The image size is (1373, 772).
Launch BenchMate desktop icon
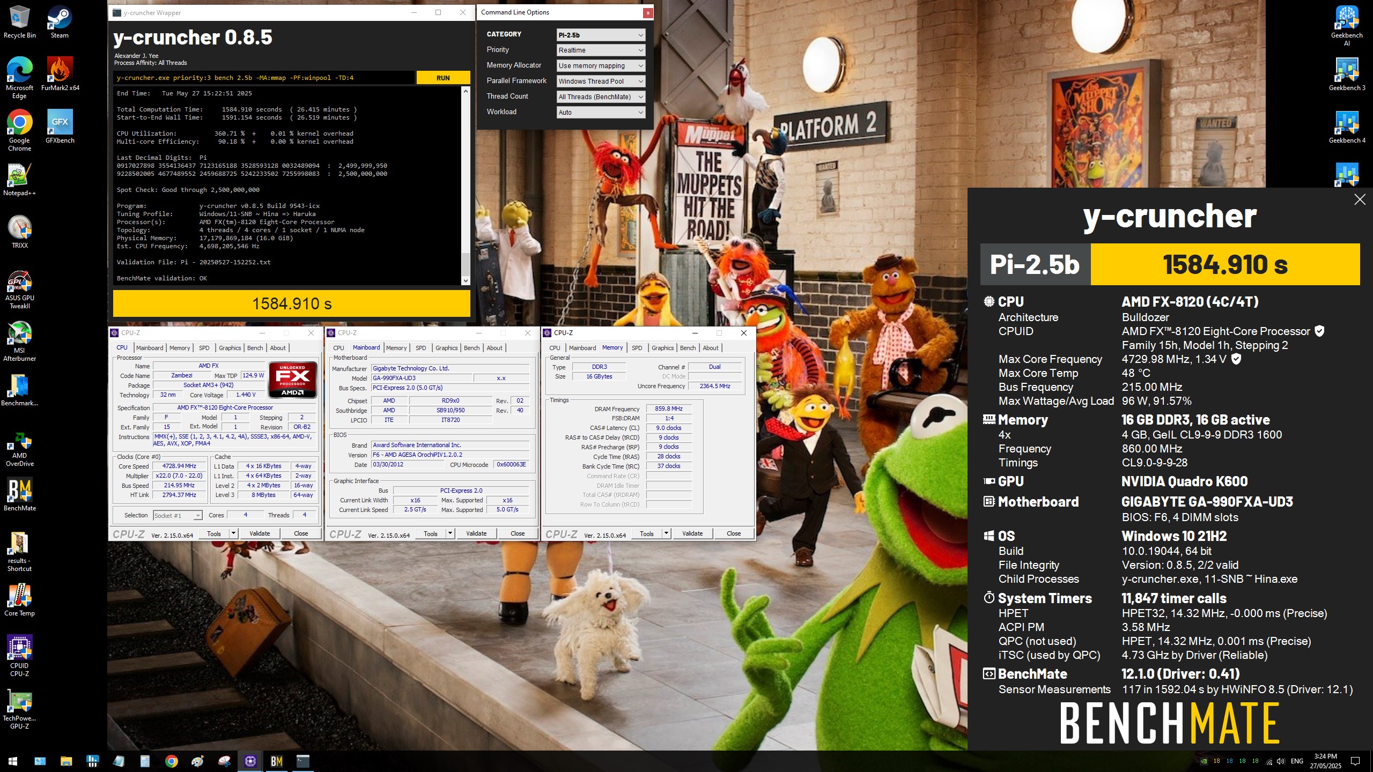tap(20, 494)
